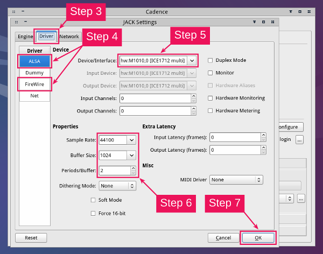Screen dimensions: 323x254
Task: Click the Output Latency frames field
Action: (x=235, y=150)
